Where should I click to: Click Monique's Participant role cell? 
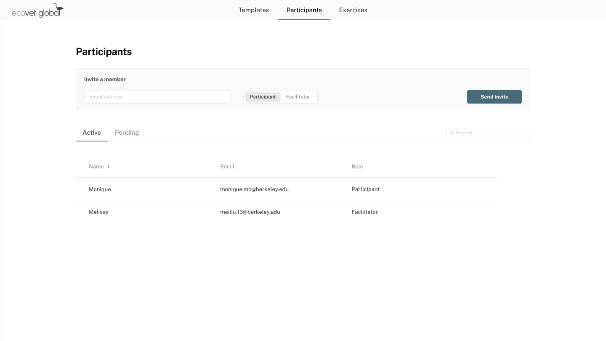[x=366, y=189]
